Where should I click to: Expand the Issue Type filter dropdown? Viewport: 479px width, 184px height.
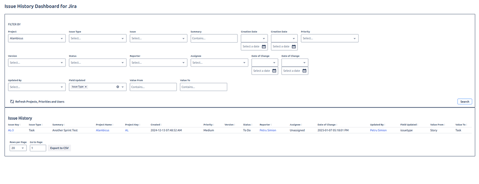[97, 38]
